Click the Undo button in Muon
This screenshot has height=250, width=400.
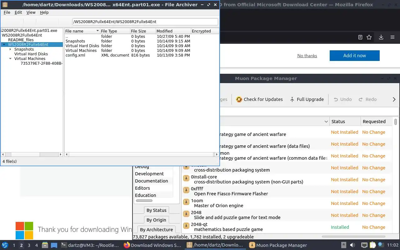tap(342, 99)
